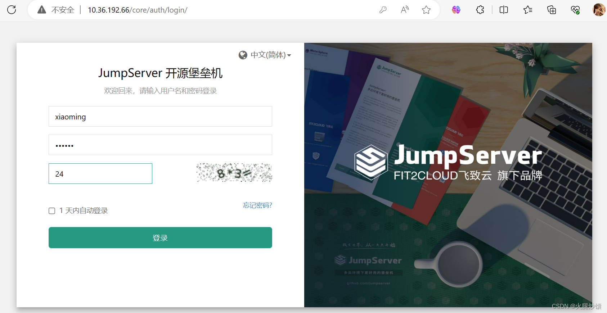Open the 忘记密码? link
Screen dimensions: 607x313
[257, 205]
